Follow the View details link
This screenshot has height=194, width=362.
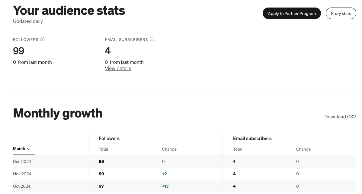(x=118, y=68)
